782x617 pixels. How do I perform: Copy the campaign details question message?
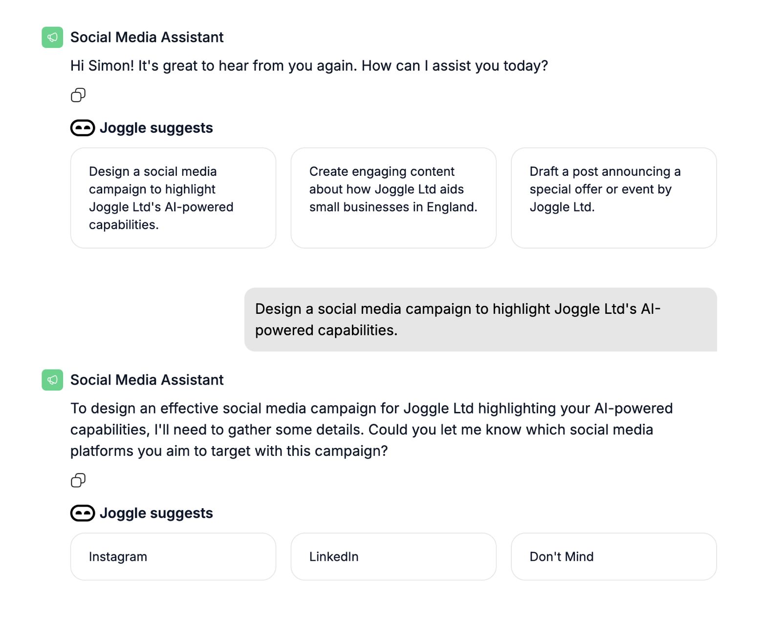(x=78, y=480)
